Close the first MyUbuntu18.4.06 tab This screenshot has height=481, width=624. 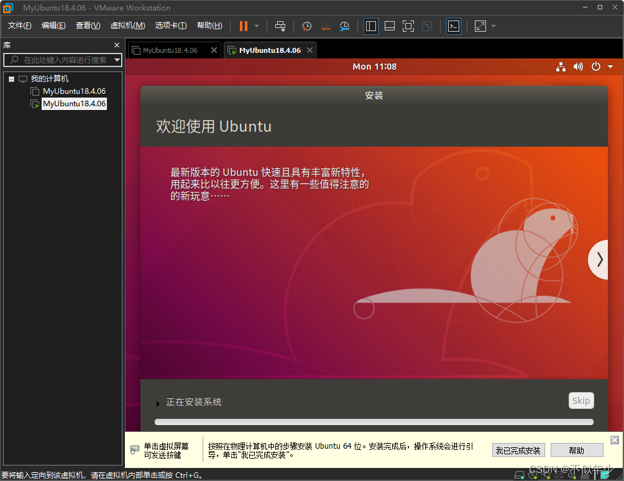coord(214,50)
